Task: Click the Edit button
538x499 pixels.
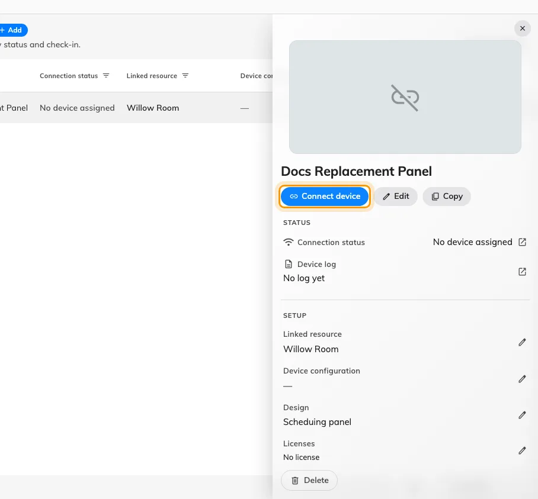Action: point(396,197)
